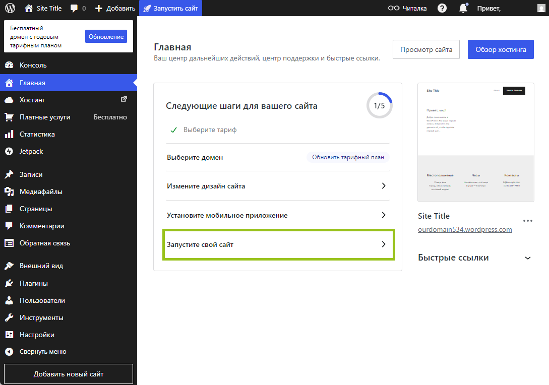Open the Запустите свой сайт chevron
This screenshot has height=385, width=549.
[x=383, y=244]
